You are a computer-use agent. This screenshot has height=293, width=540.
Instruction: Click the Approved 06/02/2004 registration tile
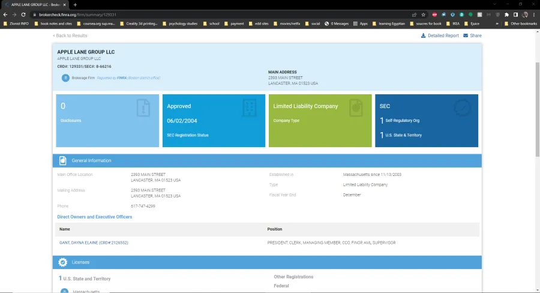click(214, 121)
